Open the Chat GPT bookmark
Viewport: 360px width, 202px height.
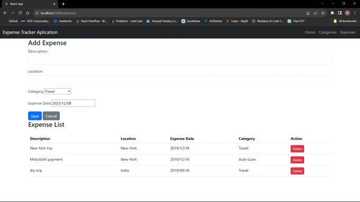click(296, 21)
